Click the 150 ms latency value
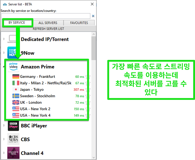195x160 pixels. pyautogui.click(x=79, y=109)
